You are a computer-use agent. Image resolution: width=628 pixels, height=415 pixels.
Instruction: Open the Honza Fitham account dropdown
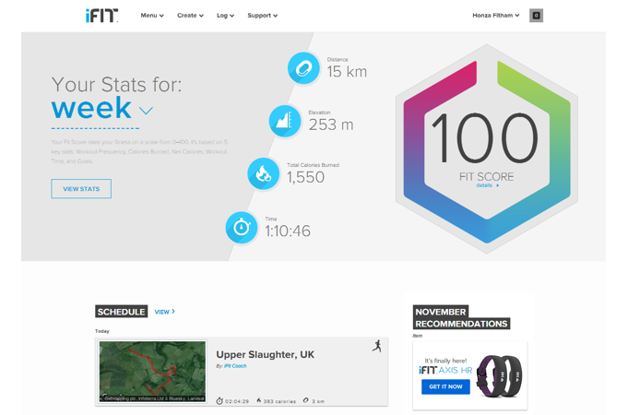click(495, 16)
